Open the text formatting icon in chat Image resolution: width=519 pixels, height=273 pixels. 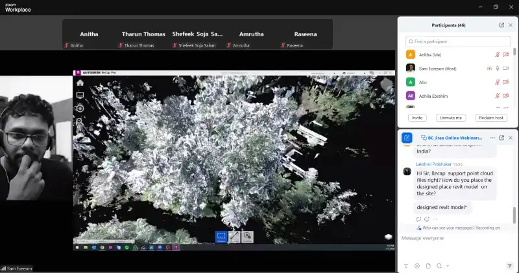(406, 266)
